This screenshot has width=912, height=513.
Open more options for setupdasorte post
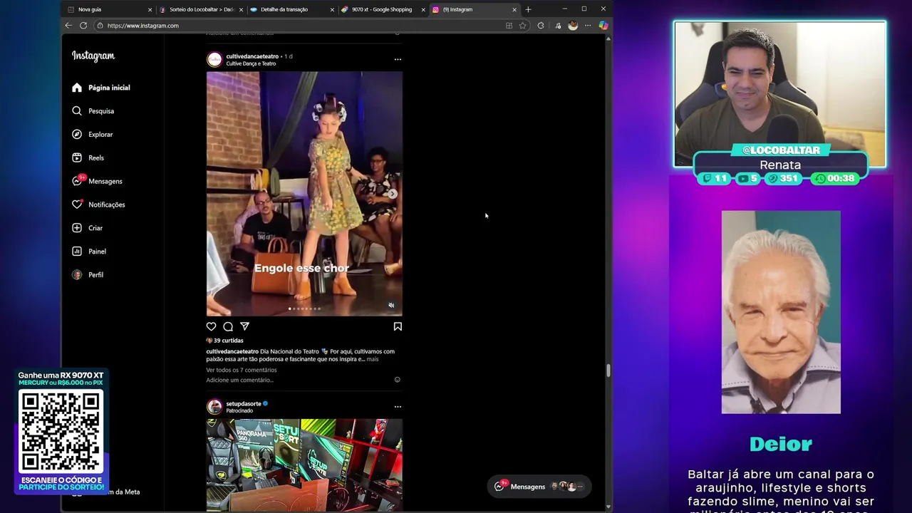[398, 407]
